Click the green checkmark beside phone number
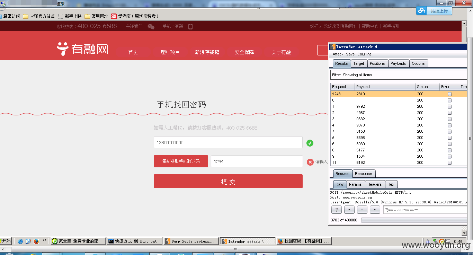 point(310,143)
